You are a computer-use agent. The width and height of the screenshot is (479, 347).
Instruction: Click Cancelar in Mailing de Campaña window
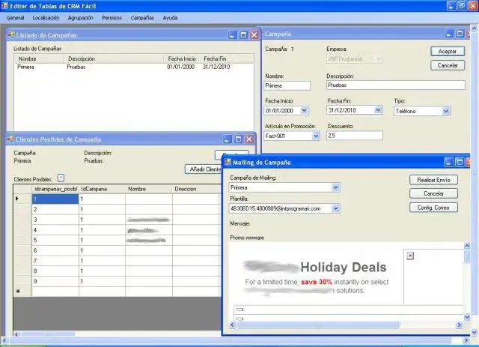point(433,193)
